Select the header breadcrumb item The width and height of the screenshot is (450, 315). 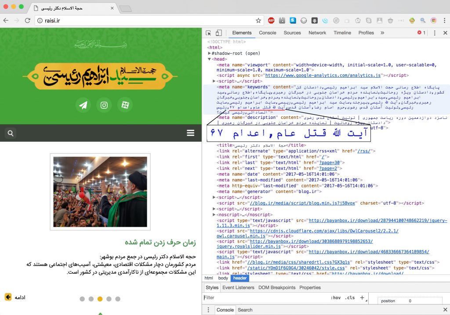coord(240,278)
